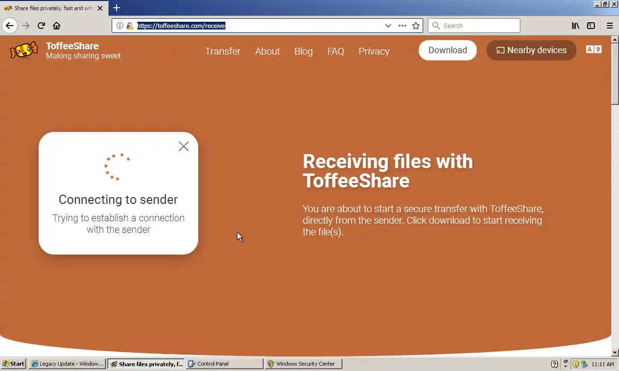Open the Privacy page
This screenshot has width=619, height=371.
coord(374,51)
